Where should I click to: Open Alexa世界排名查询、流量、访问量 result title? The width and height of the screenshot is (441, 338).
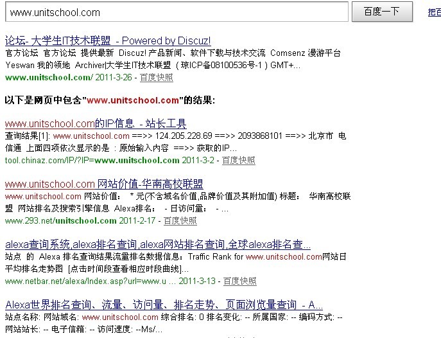pyautogui.click(x=164, y=305)
